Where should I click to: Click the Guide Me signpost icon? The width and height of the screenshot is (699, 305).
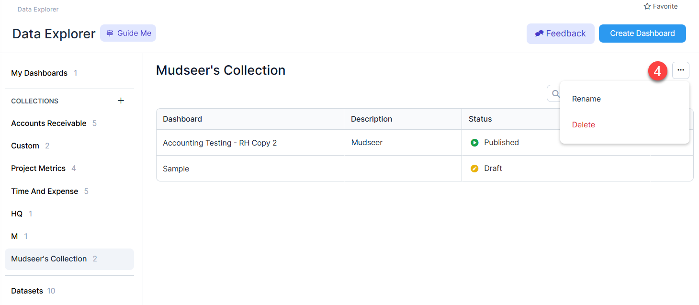pyautogui.click(x=110, y=34)
